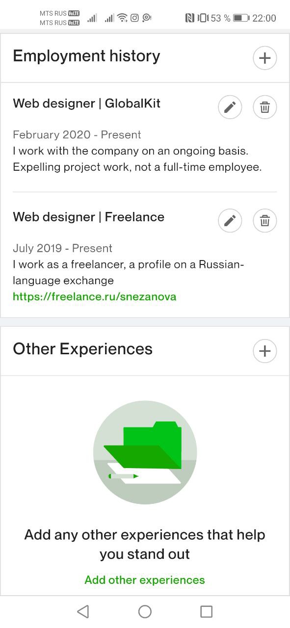Tap the Web designer | GlobalKit title
290x628 pixels.
point(86,104)
